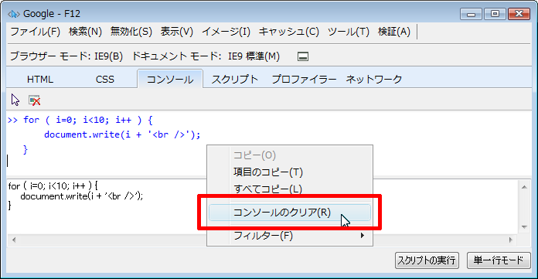Click the vertical scrollbar down arrow in input area

[524, 227]
